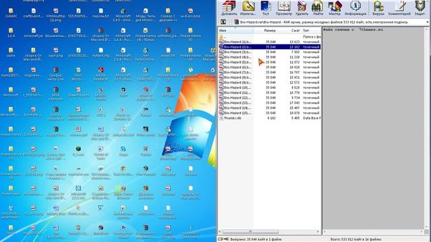This screenshot has height=242, width=431.
Task: Select file Bio-Hazard (12) in list
Action: click(269, 97)
